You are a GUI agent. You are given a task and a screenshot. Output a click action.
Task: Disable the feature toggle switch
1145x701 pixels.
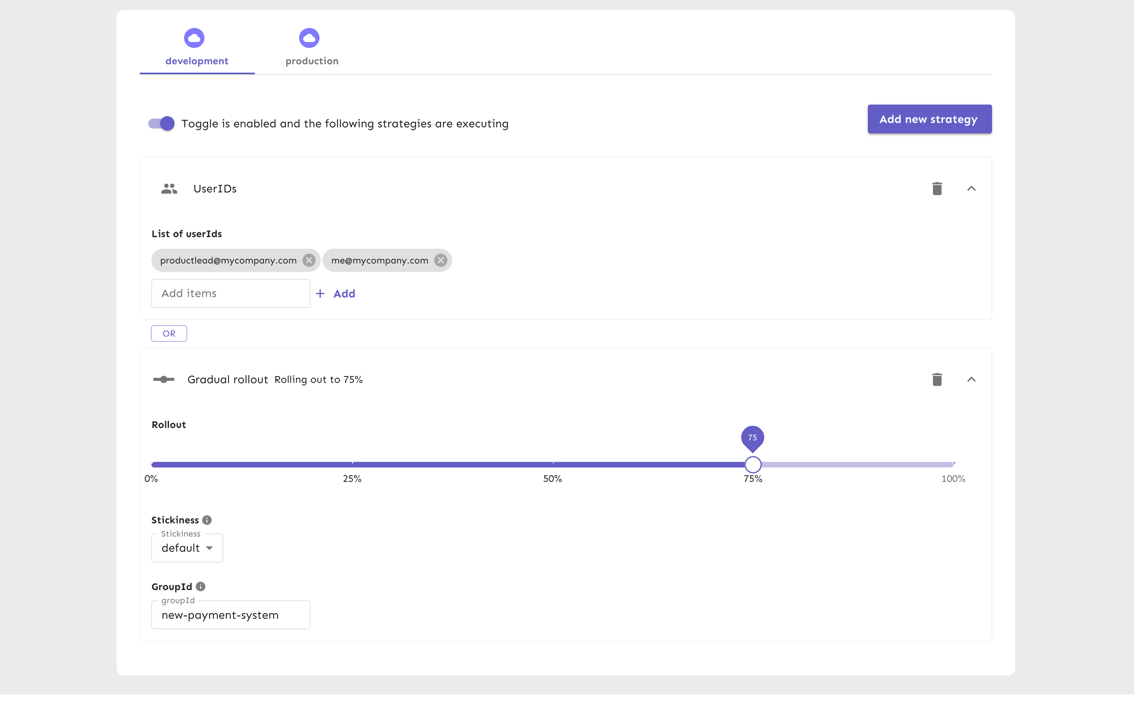click(161, 124)
